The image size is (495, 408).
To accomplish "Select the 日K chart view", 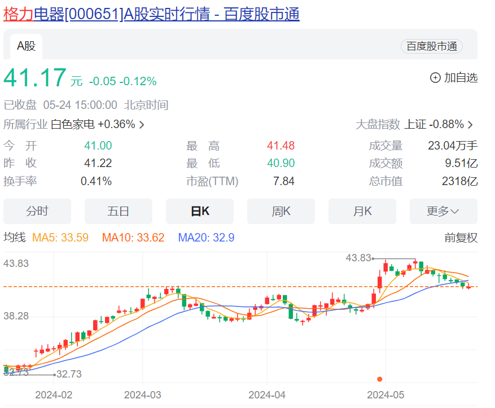I will click(200, 211).
